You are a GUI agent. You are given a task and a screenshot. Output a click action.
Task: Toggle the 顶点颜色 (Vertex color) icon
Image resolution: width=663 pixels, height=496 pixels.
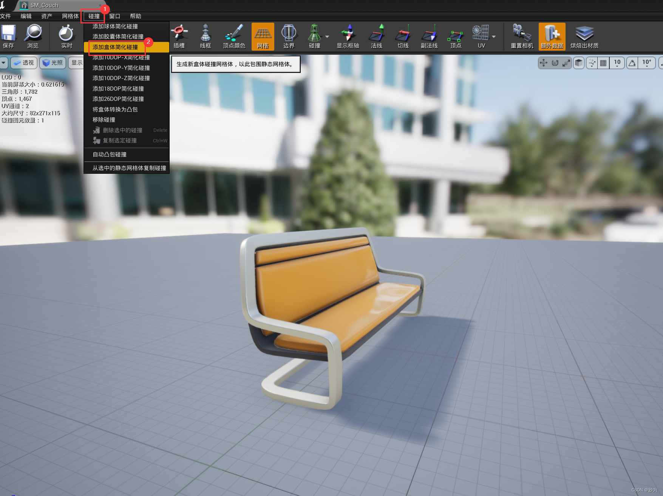coord(234,37)
